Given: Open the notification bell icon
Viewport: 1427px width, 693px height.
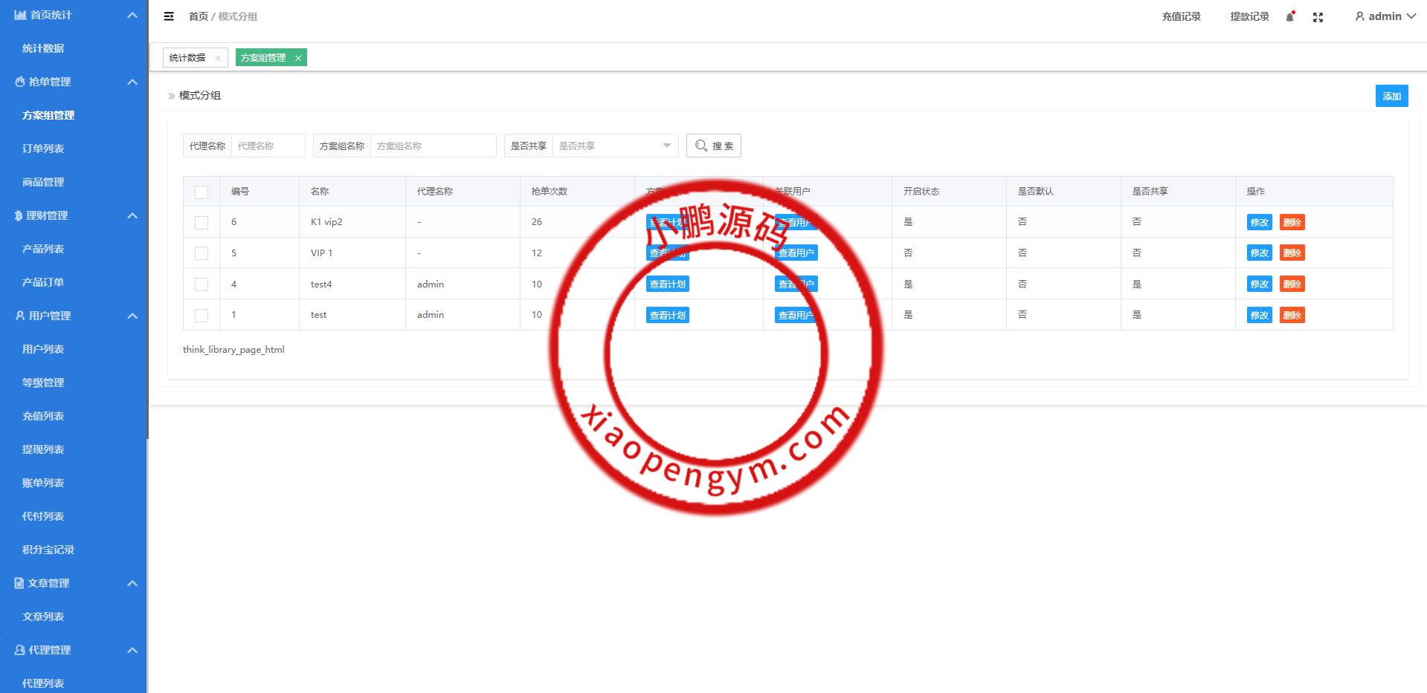Looking at the screenshot, I should point(1290,16).
